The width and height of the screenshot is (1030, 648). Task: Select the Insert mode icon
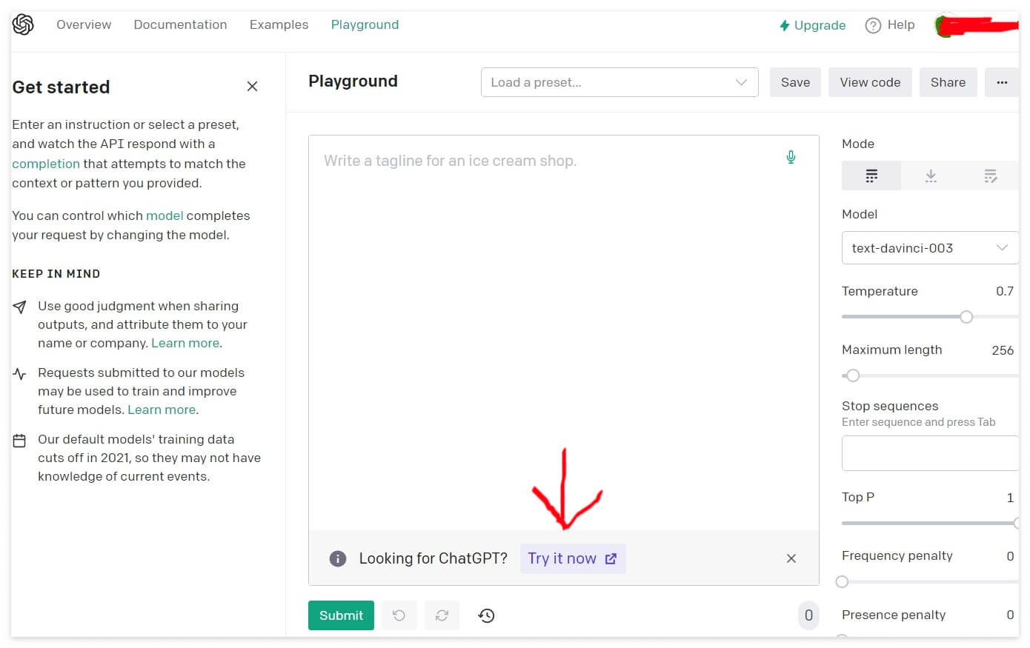tap(931, 176)
